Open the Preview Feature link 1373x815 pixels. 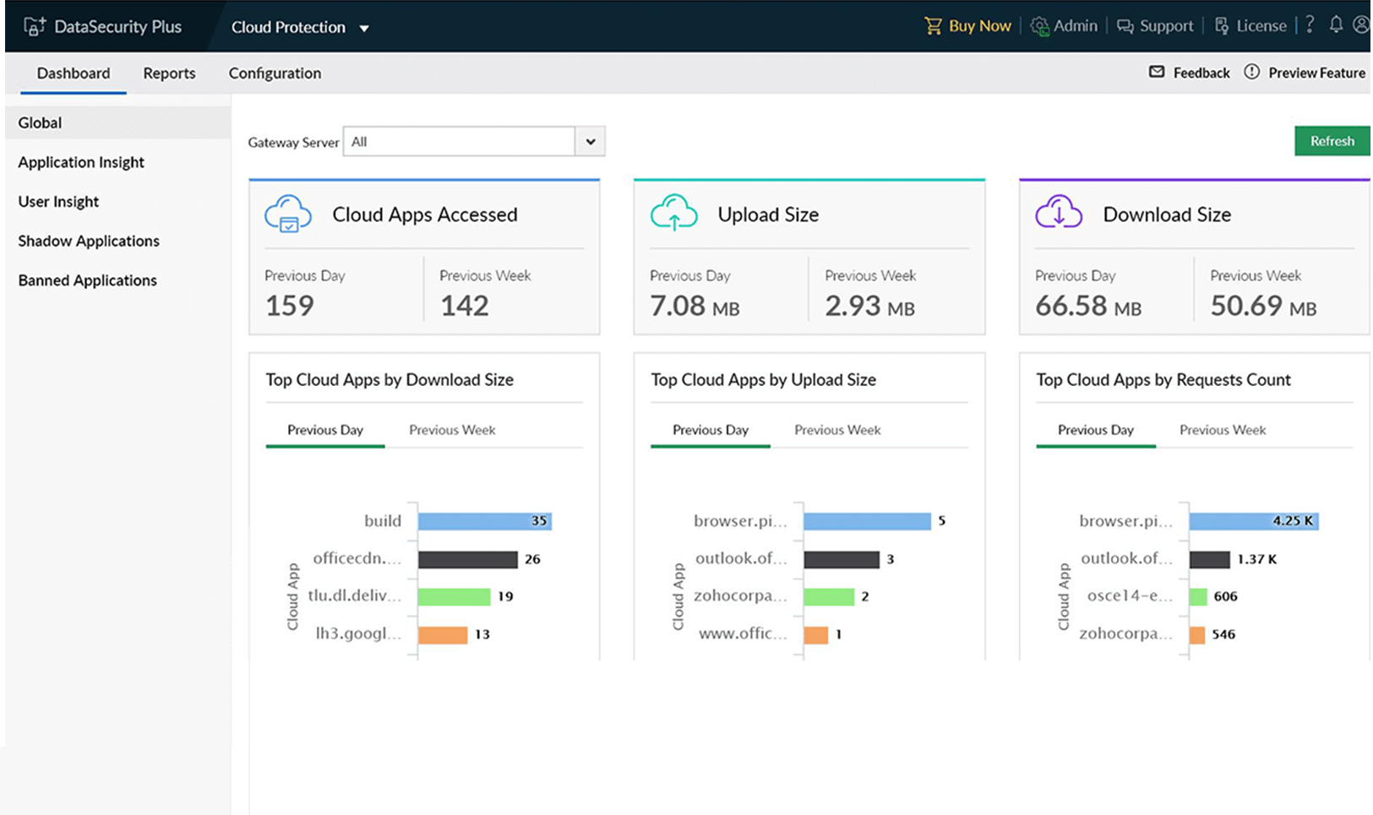point(1316,73)
